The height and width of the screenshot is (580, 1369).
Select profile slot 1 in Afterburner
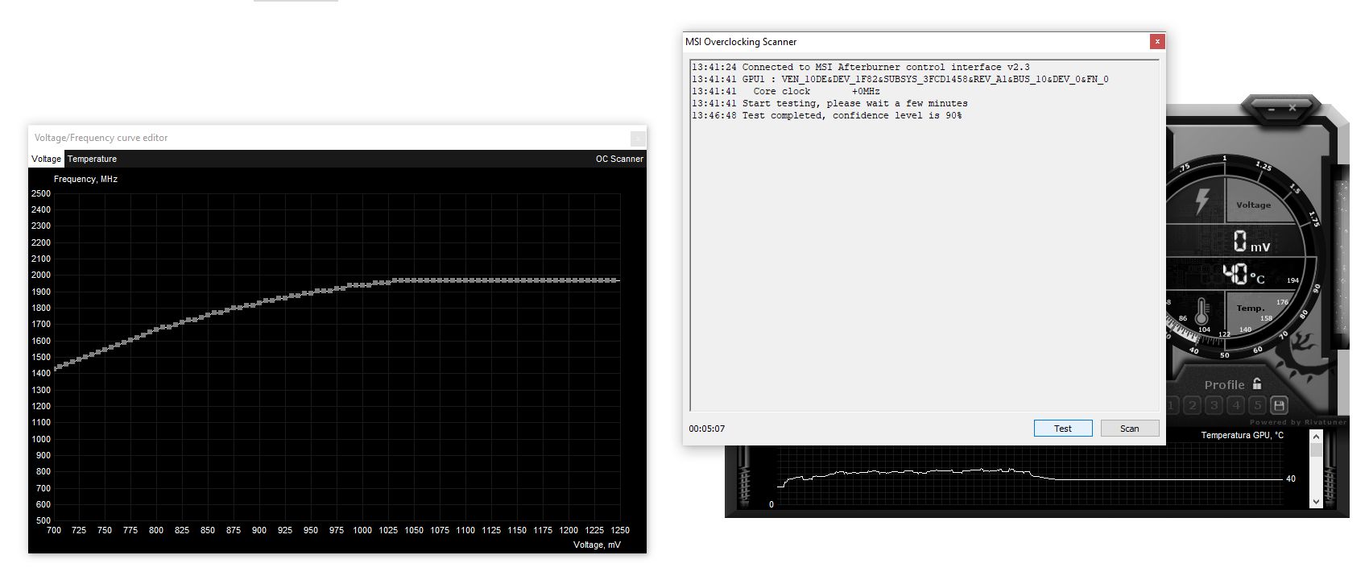click(x=1171, y=405)
